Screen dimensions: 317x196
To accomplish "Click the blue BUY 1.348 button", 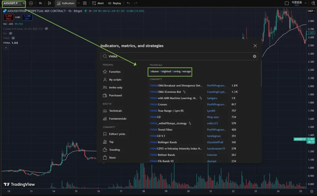I will tap(27, 17).
